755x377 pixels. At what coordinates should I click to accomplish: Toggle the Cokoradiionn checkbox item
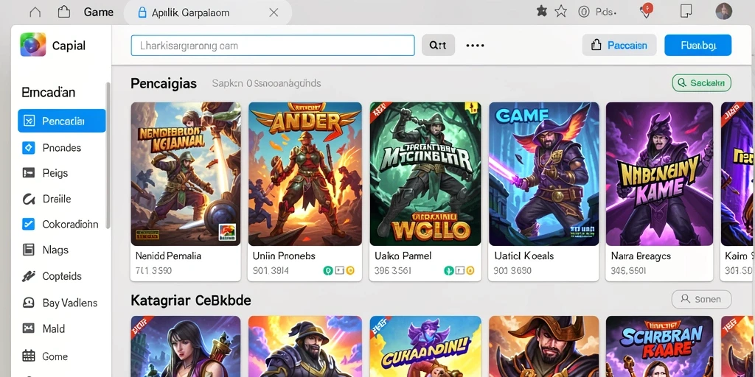pyautogui.click(x=29, y=224)
